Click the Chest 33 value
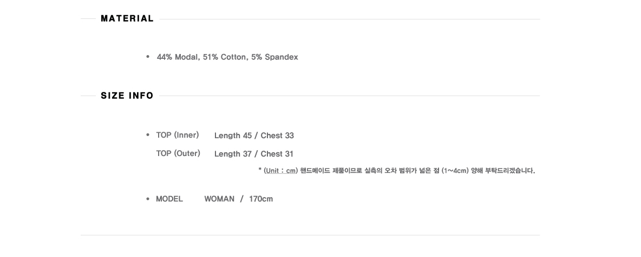The width and height of the screenshot is (641, 257). (x=277, y=136)
